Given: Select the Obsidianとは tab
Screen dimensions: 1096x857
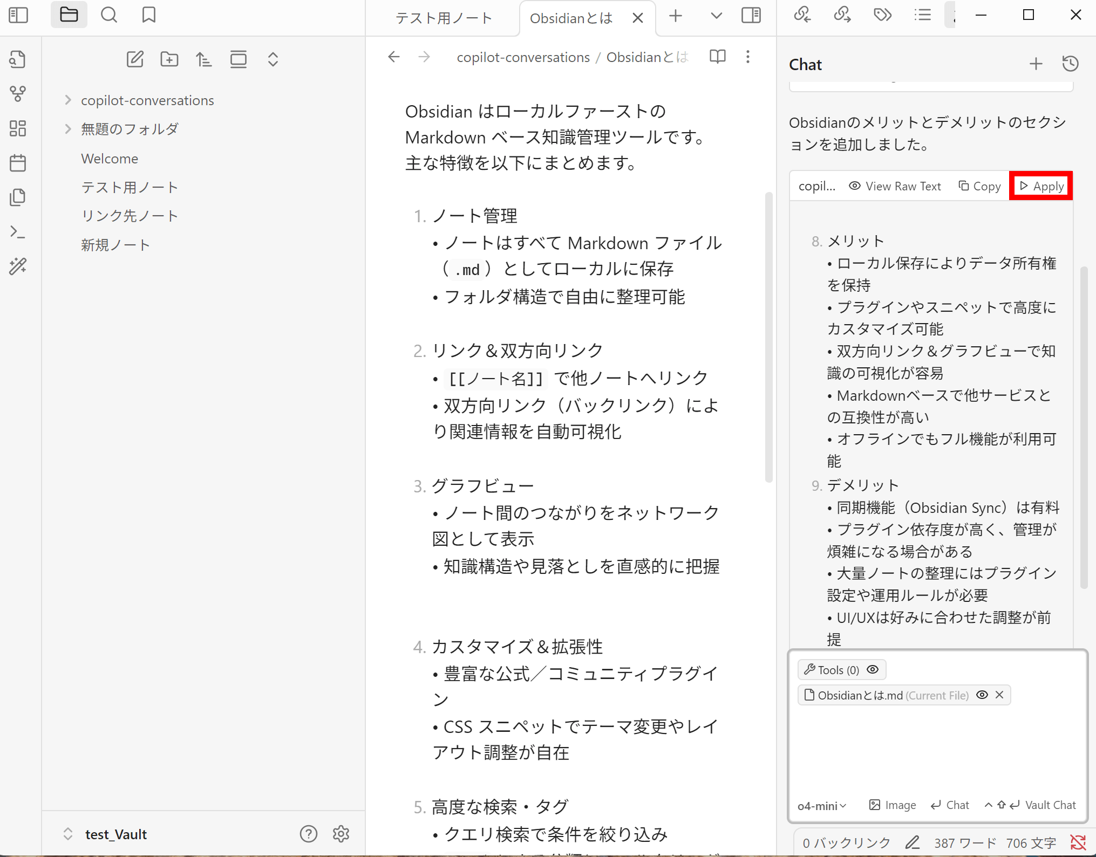Looking at the screenshot, I should tap(571, 18).
